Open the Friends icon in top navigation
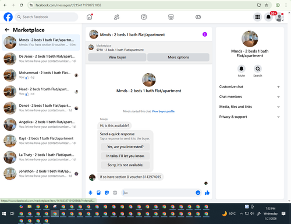291x224 pixels. point(116,17)
